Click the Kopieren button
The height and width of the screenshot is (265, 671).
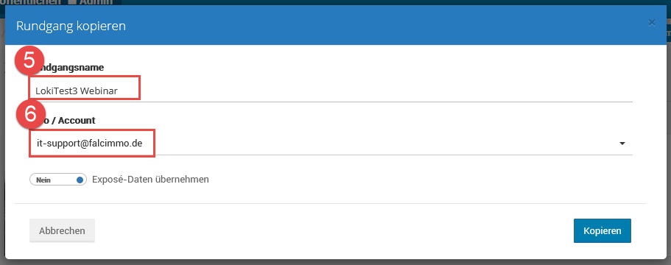602,231
